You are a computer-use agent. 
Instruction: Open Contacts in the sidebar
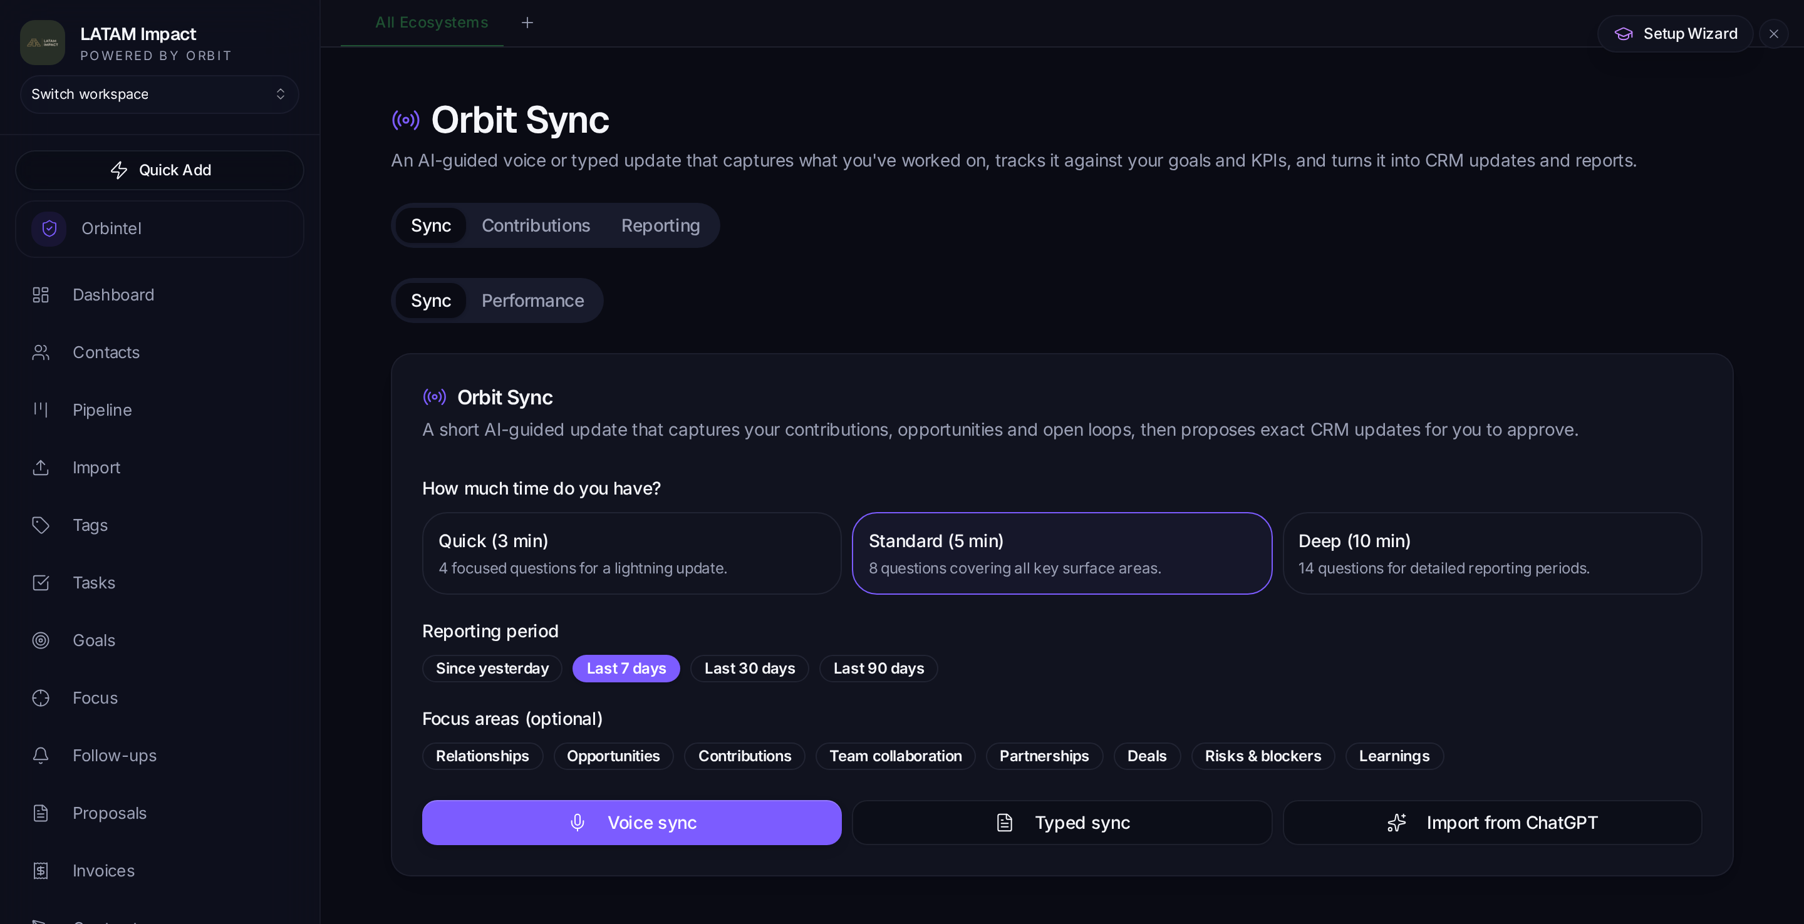[159, 352]
